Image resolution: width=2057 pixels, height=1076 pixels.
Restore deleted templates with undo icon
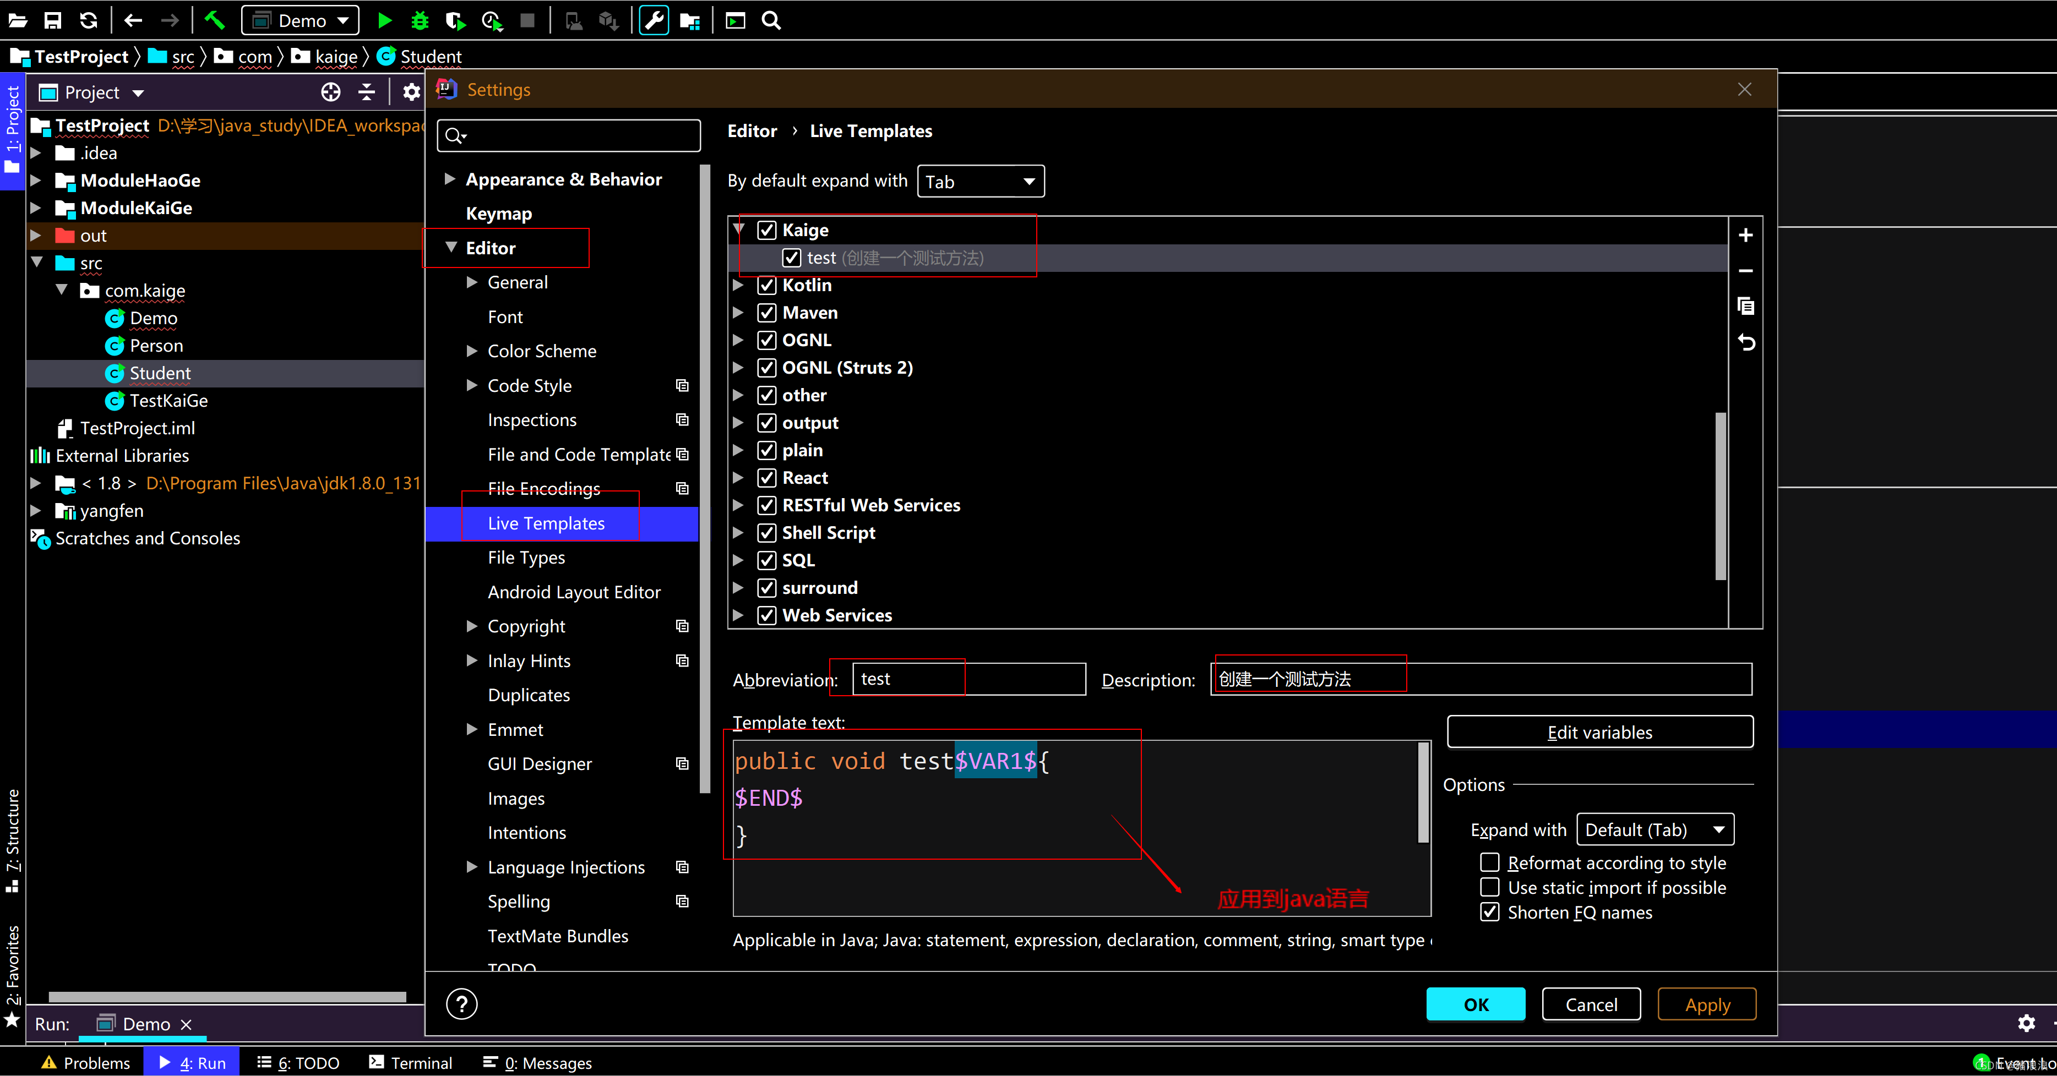point(1745,342)
